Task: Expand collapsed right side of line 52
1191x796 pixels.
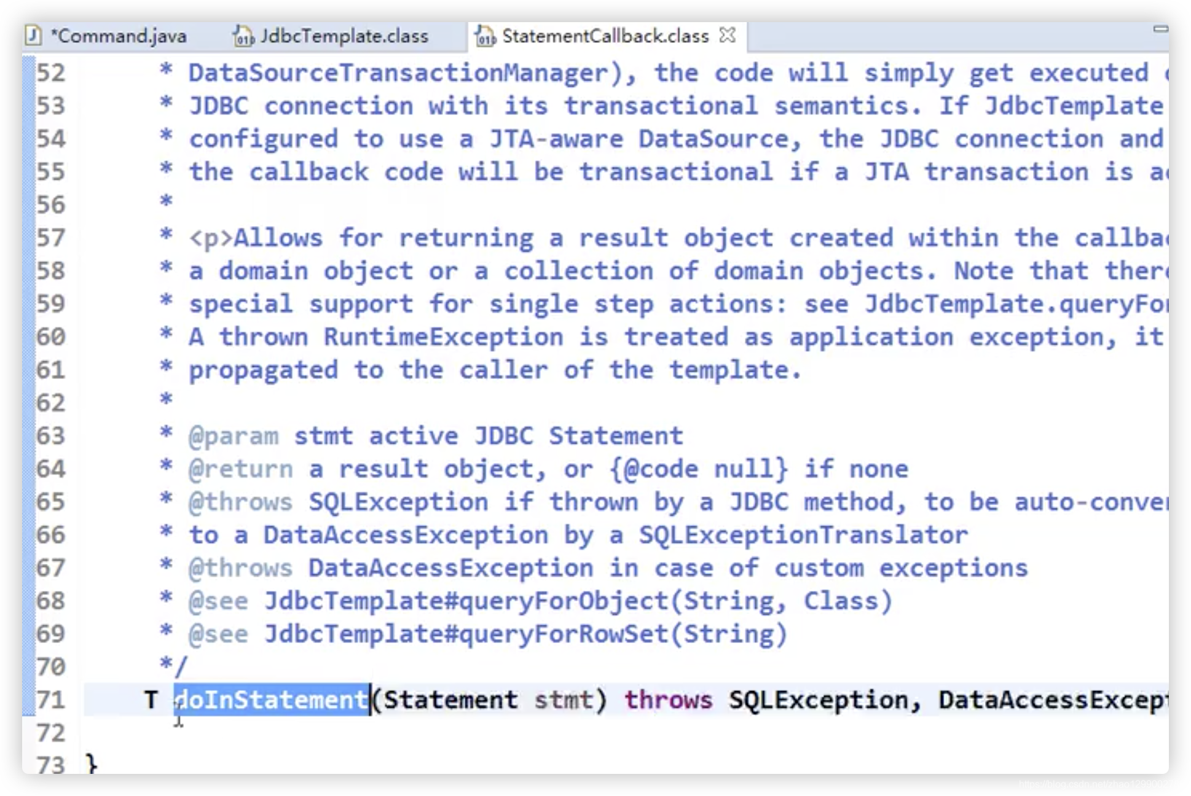Action: (1165, 72)
